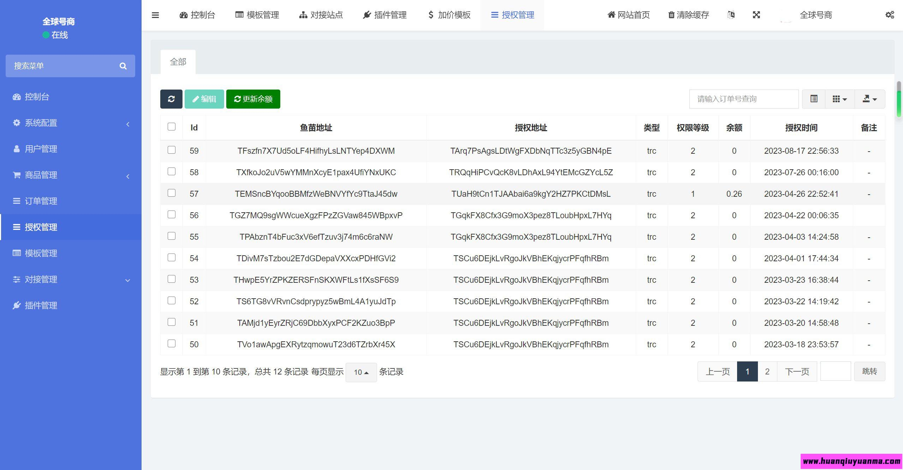Click the sliders icon beside 对接管理
The image size is (903, 470).
click(x=17, y=279)
